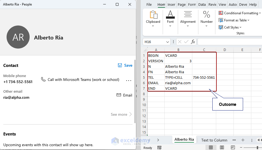Select cell containing ria@alpha.com in Excel
This screenshot has height=150, width=262.
pos(178,83)
